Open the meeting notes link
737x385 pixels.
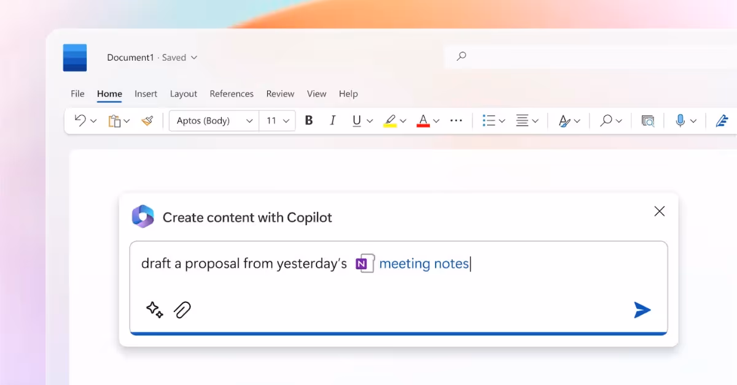[424, 263]
